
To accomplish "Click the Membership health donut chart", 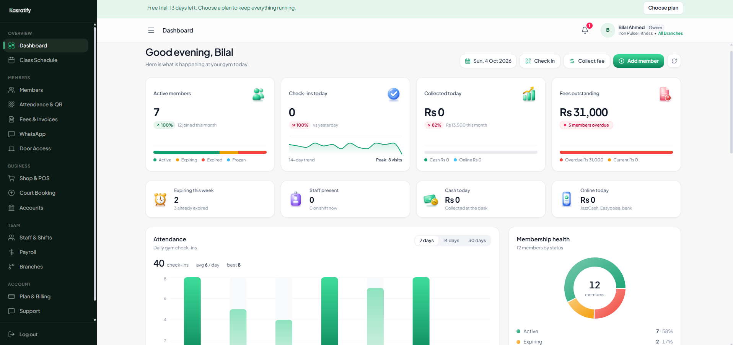I will (595, 288).
